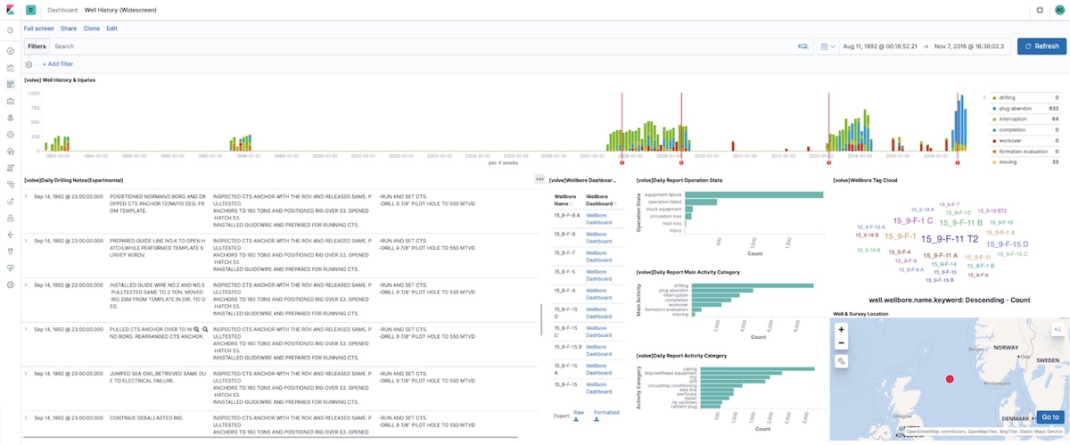Switch query language via KQL button

(803, 45)
